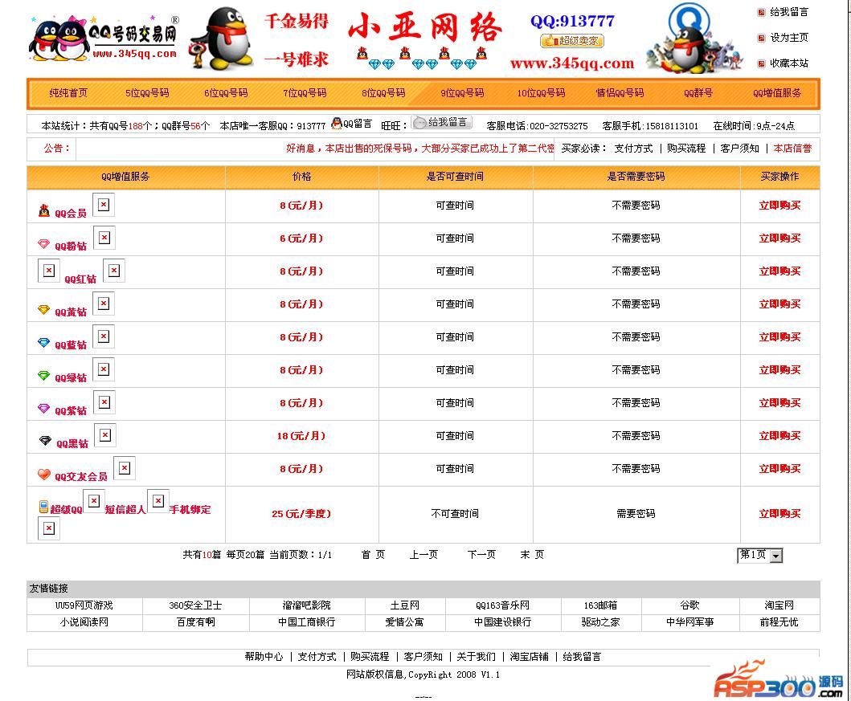Click the 25(元/季度) price text
The height and width of the screenshot is (701, 851).
(301, 513)
